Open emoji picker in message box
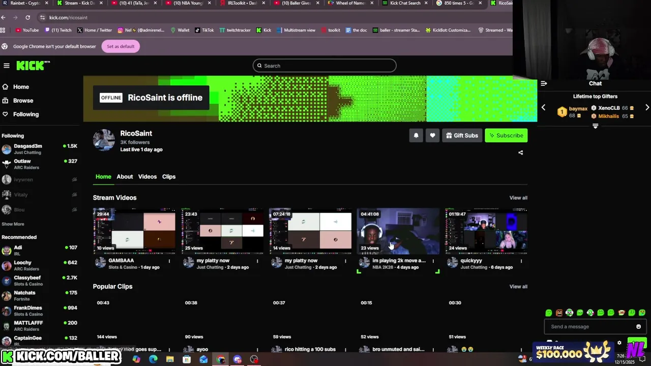 pyautogui.click(x=638, y=326)
